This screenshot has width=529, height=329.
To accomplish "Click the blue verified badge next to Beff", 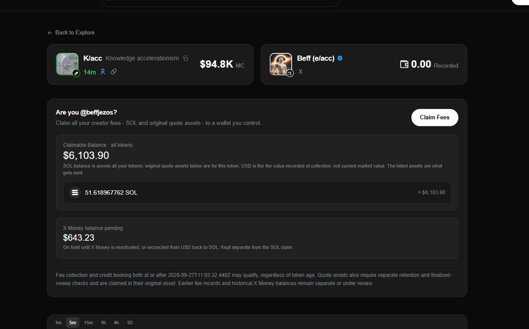I will pos(340,58).
